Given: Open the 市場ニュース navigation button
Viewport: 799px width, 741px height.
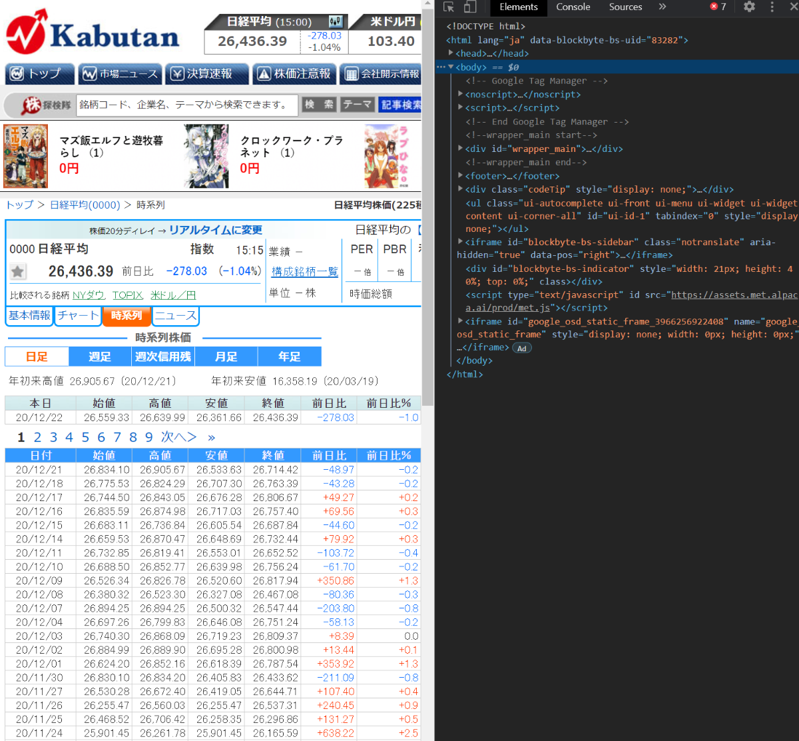Looking at the screenshot, I should click(119, 74).
